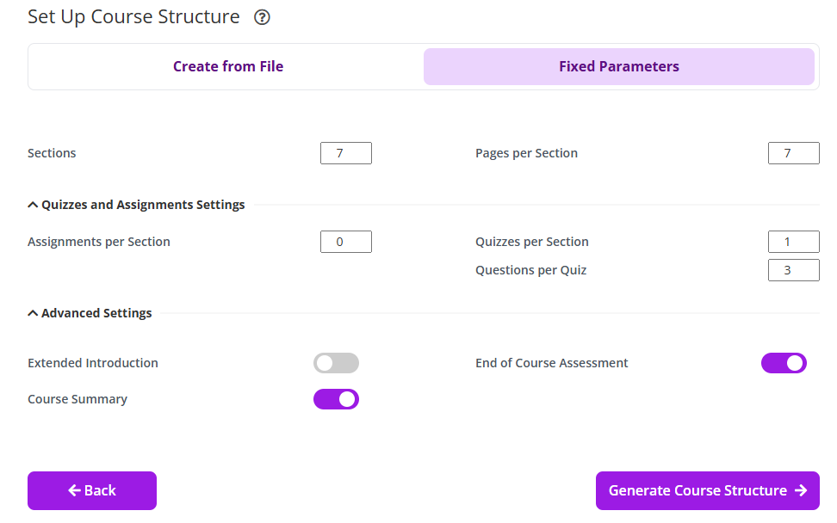Disable the End of Course Assessment toggle
The height and width of the screenshot is (523, 837).
[x=784, y=363]
